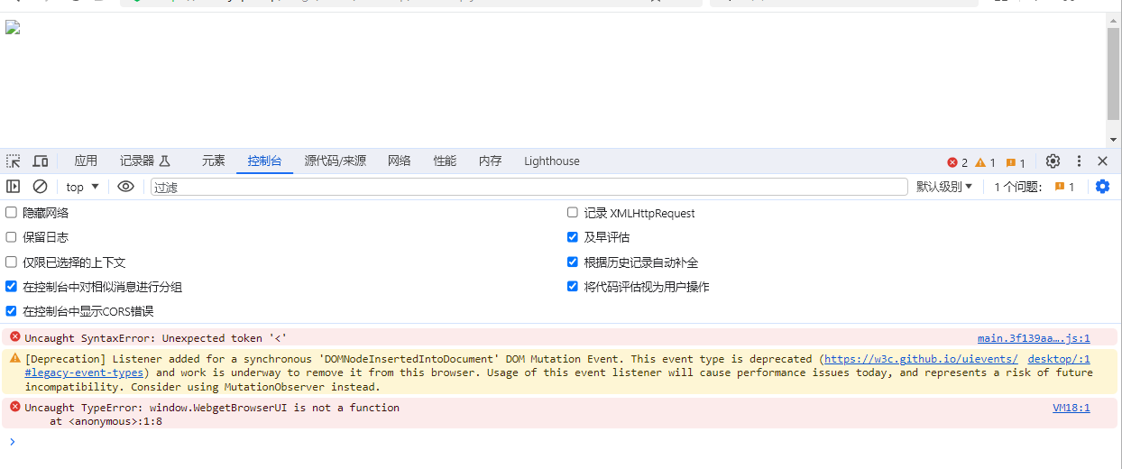The width and height of the screenshot is (1122, 469).
Task: Toggle the device toolbar icon
Action: (41, 161)
